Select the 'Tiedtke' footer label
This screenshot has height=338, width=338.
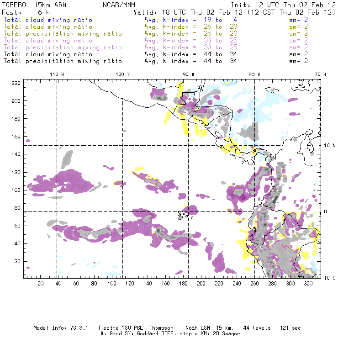[x=108, y=328]
